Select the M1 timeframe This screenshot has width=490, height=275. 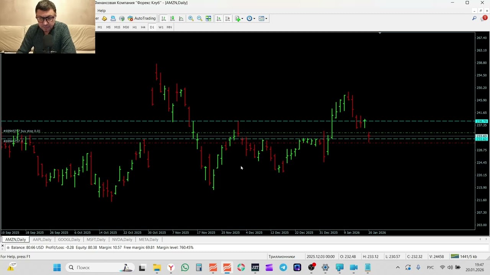tap(100, 27)
